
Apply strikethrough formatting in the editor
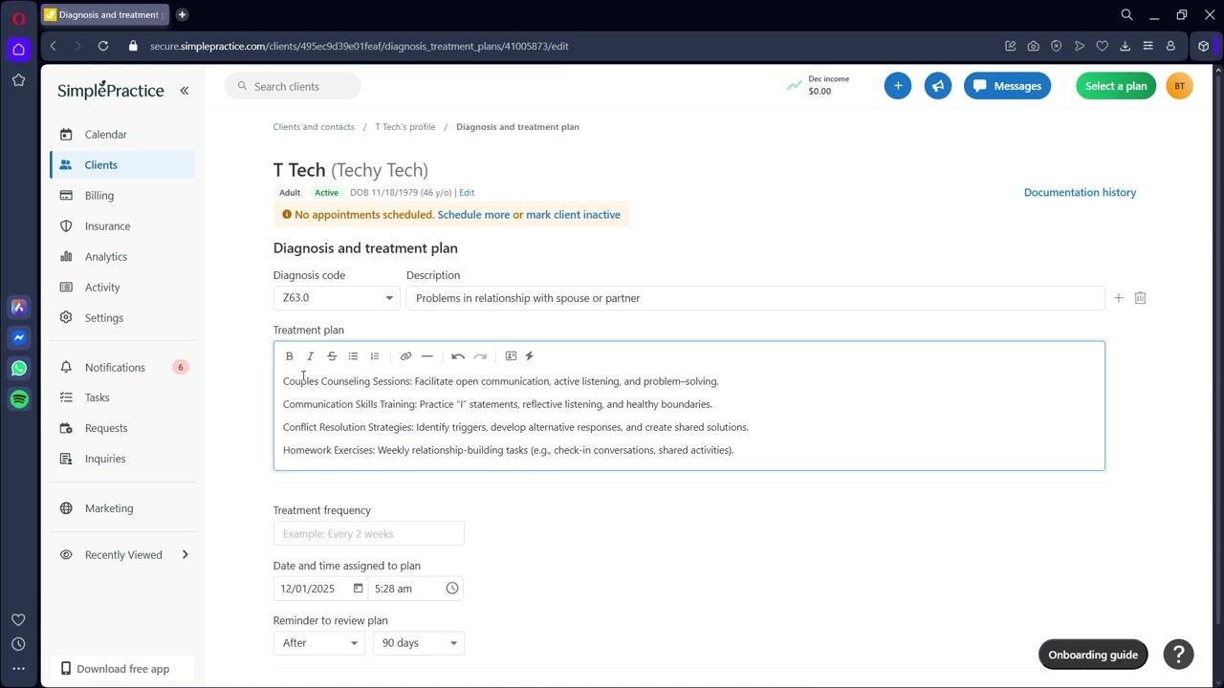coord(332,356)
